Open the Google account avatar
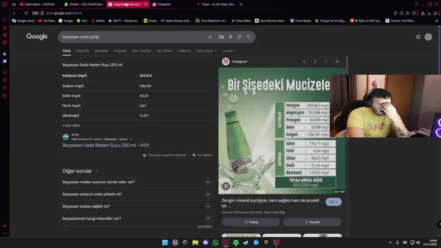Image resolution: width=441 pixels, height=248 pixels. pos(428,37)
